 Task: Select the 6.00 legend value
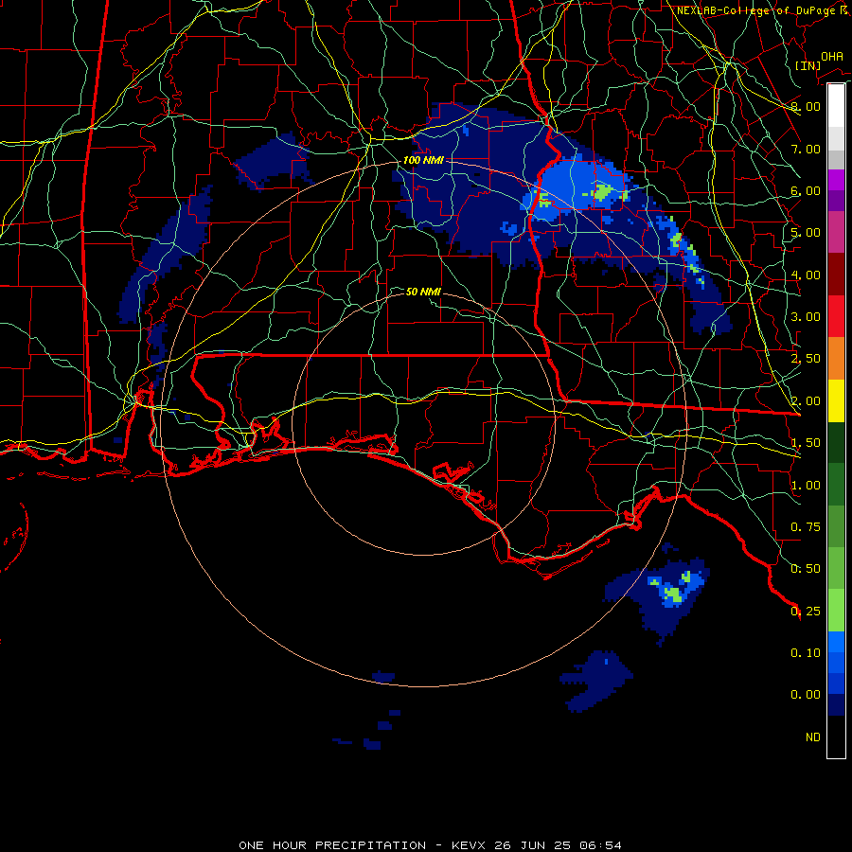(806, 190)
